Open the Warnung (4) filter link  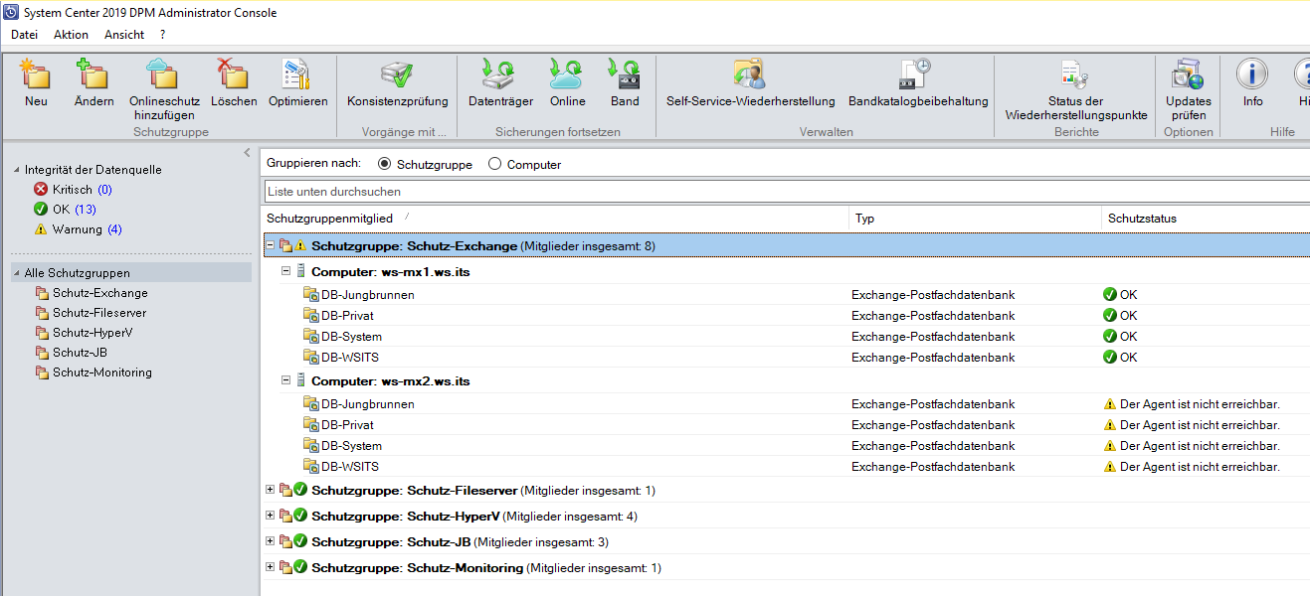[114, 229]
